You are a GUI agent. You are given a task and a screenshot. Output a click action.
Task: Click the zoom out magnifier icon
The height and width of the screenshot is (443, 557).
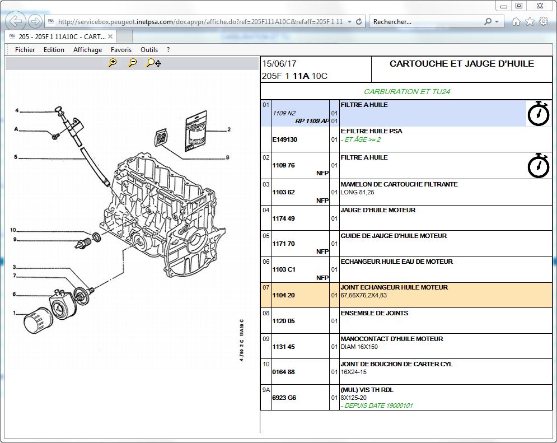(132, 63)
